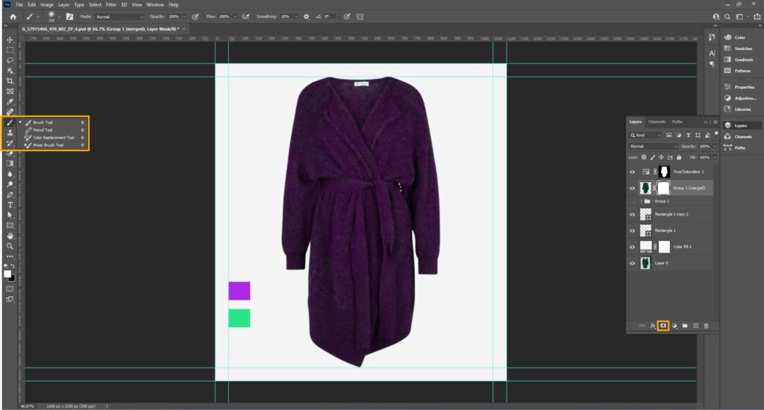Choose Pencil Tool from the flyout
This screenshot has width=764, height=410.
pos(43,130)
